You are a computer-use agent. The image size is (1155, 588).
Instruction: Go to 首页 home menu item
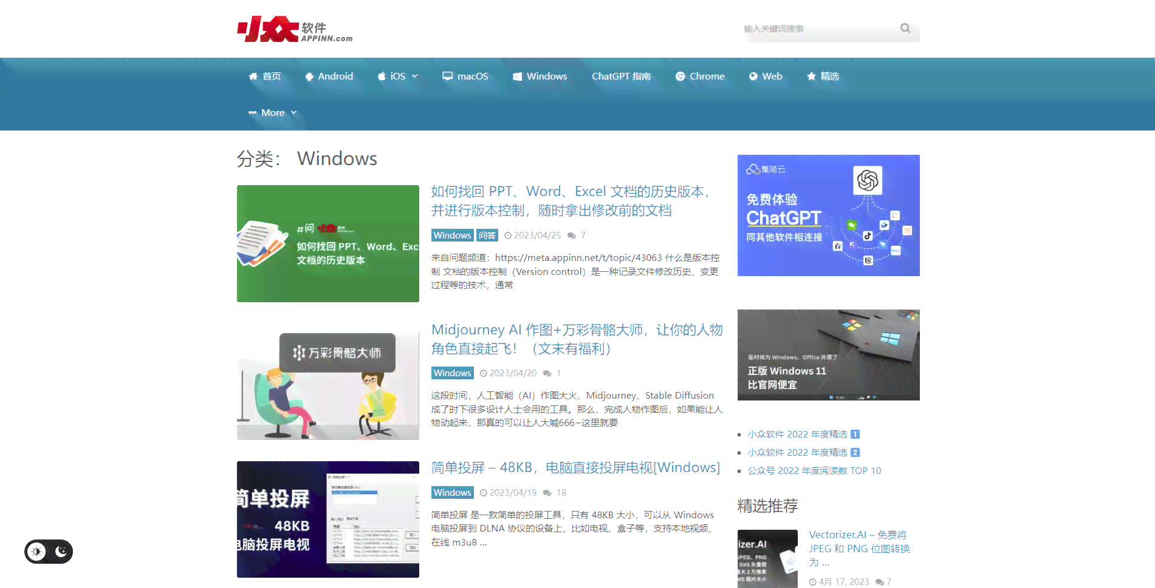coord(265,76)
